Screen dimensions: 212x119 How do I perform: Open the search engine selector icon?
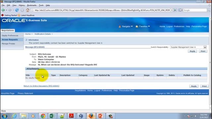pyautogui.click(x=180, y=10)
